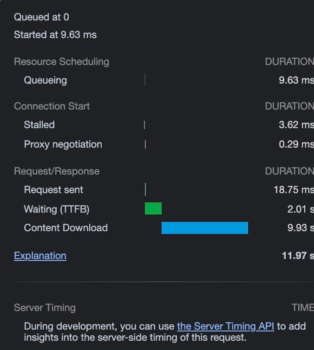This screenshot has height=350, width=314.
Task: Click the 11.97 s total duration
Action: [x=298, y=256]
